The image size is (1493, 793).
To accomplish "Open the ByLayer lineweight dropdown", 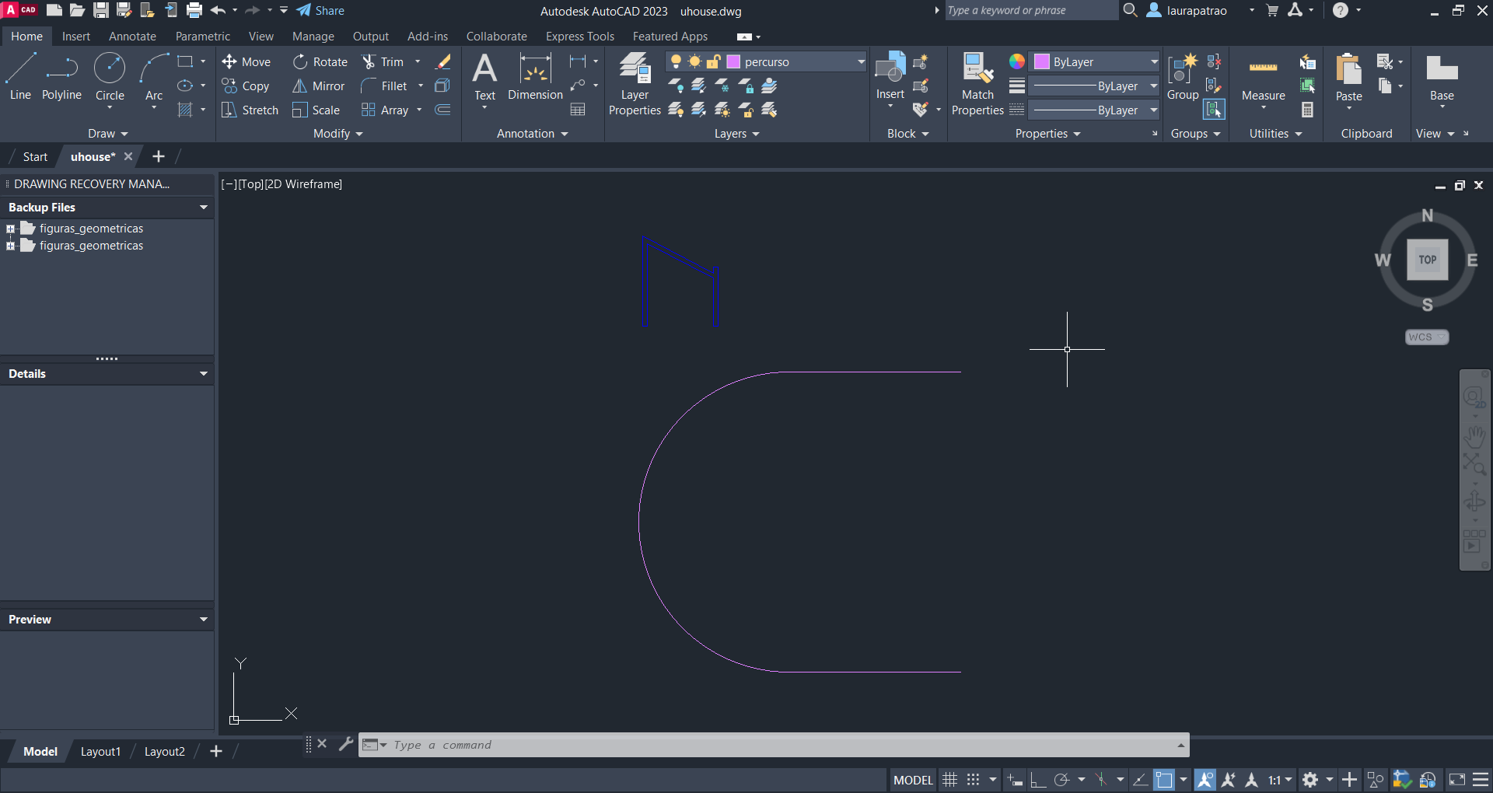I will click(1154, 86).
